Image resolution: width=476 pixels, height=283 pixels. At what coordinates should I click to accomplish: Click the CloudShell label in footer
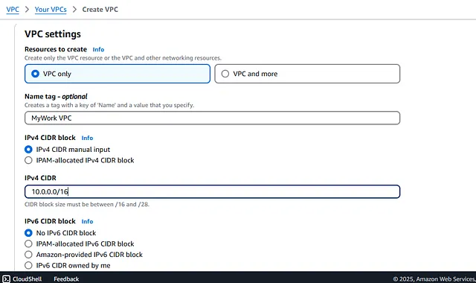tap(28, 279)
